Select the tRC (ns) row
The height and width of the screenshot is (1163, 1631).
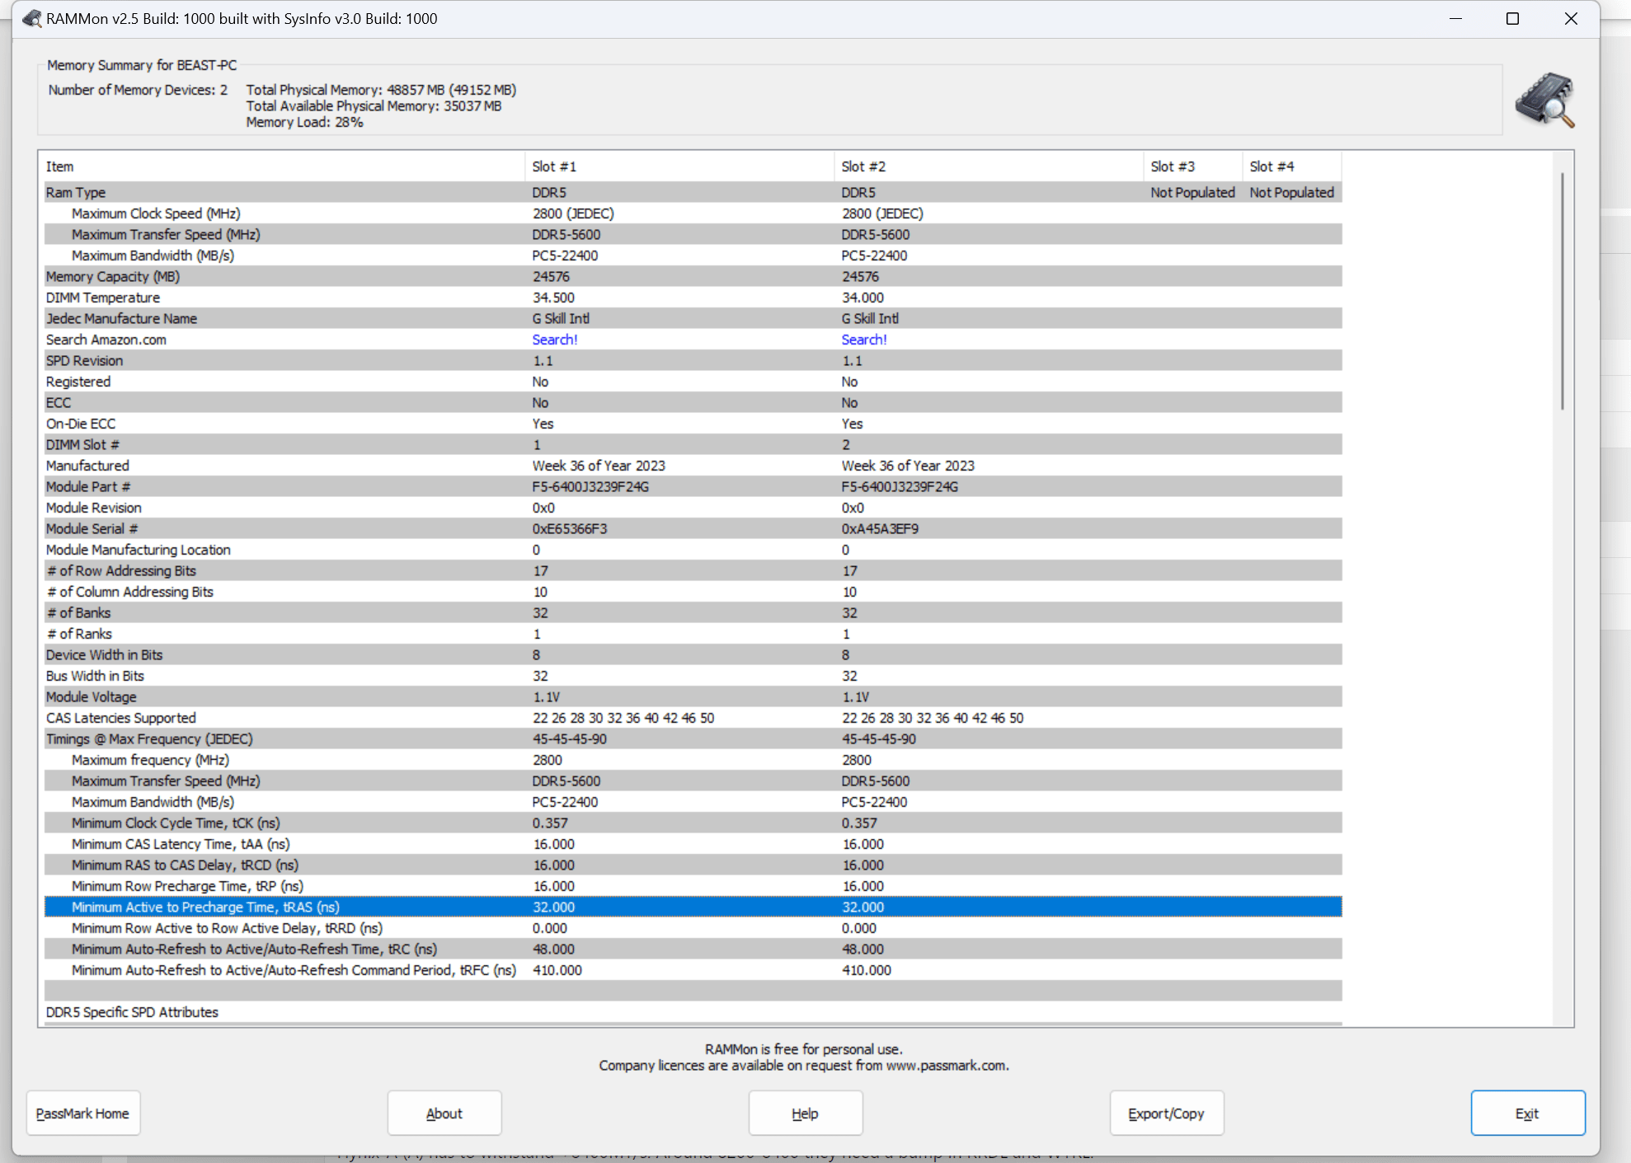pyautogui.click(x=693, y=949)
